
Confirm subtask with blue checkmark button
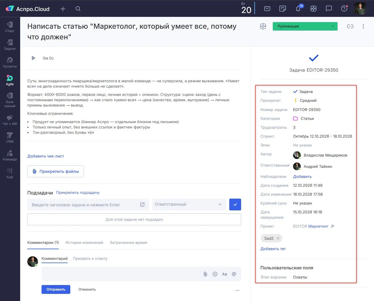235,205
